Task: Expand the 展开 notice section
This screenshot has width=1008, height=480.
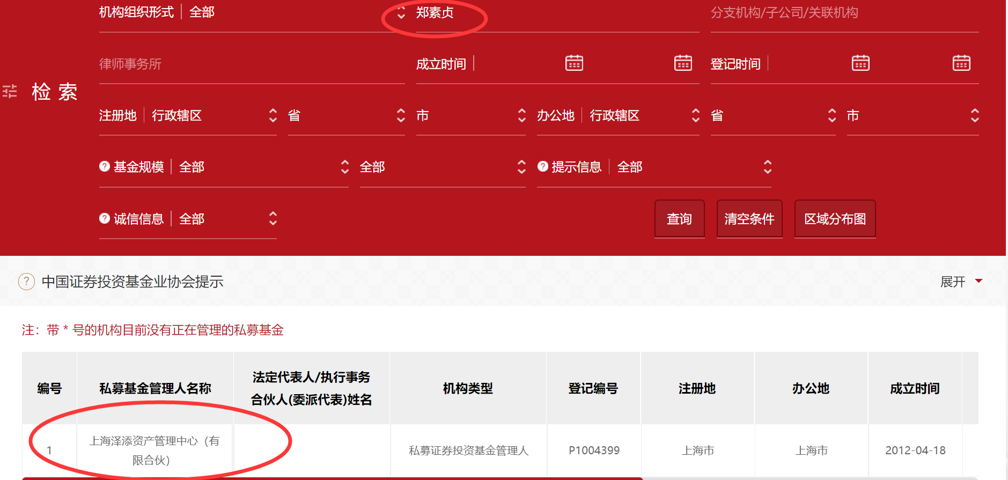Action: pos(961,282)
